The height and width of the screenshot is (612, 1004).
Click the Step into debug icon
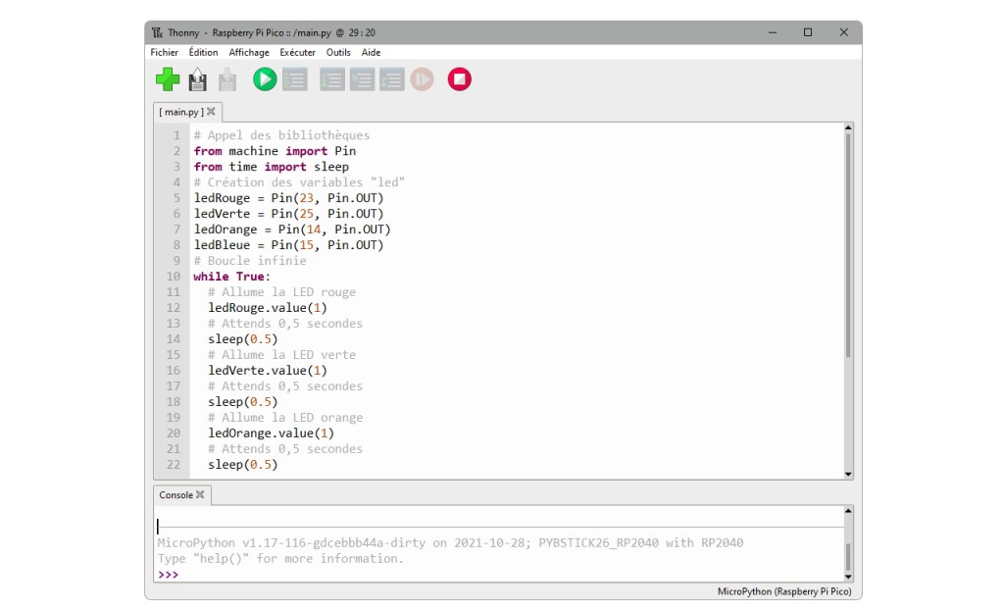[363, 79]
